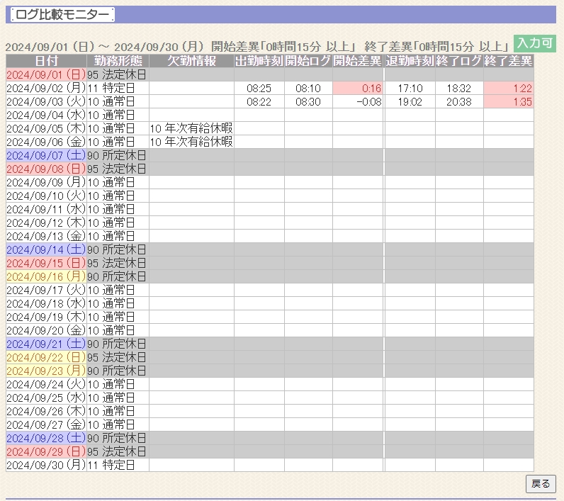Click the 開始差異 column header

[x=357, y=61]
